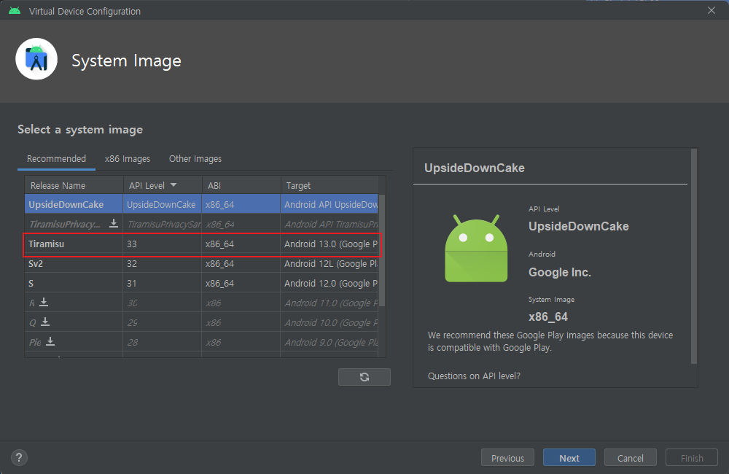Click API level 32 cell
This screenshot has height=474, width=729.
tap(162, 263)
